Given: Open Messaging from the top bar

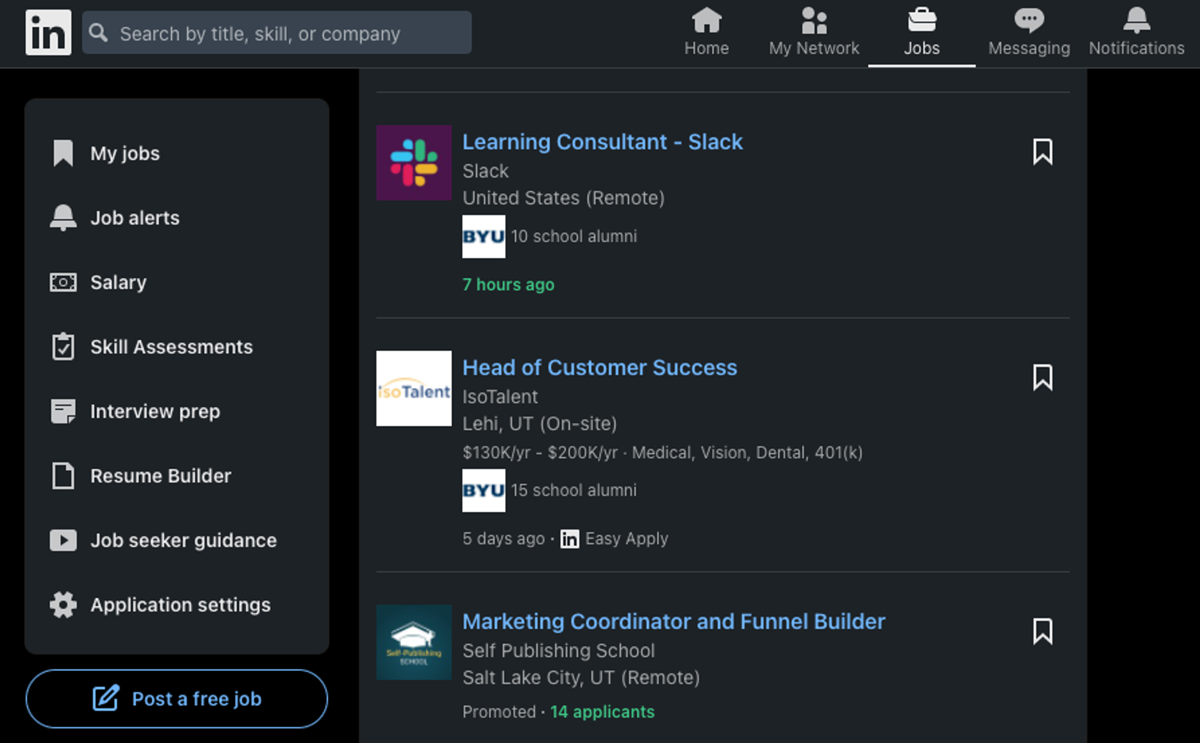Looking at the screenshot, I should 1029,32.
